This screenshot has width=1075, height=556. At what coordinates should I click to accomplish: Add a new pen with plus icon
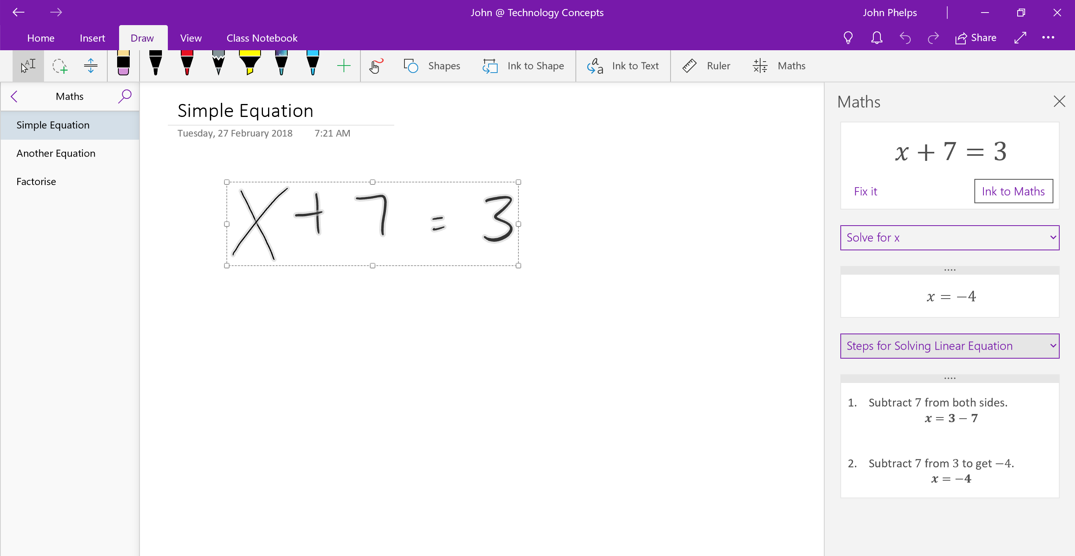tap(344, 66)
